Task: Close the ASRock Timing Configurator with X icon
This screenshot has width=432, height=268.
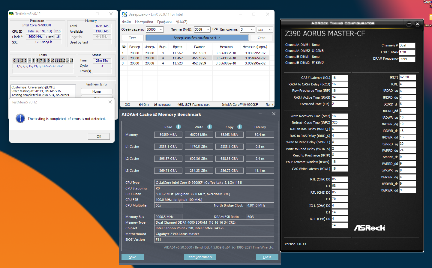Action: click(x=417, y=24)
